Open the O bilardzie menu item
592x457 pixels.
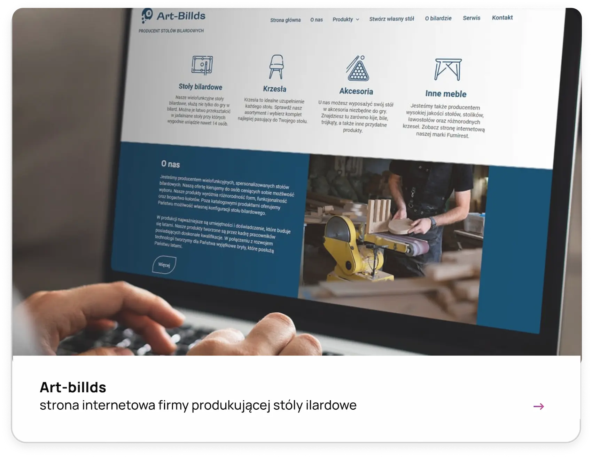click(x=438, y=18)
